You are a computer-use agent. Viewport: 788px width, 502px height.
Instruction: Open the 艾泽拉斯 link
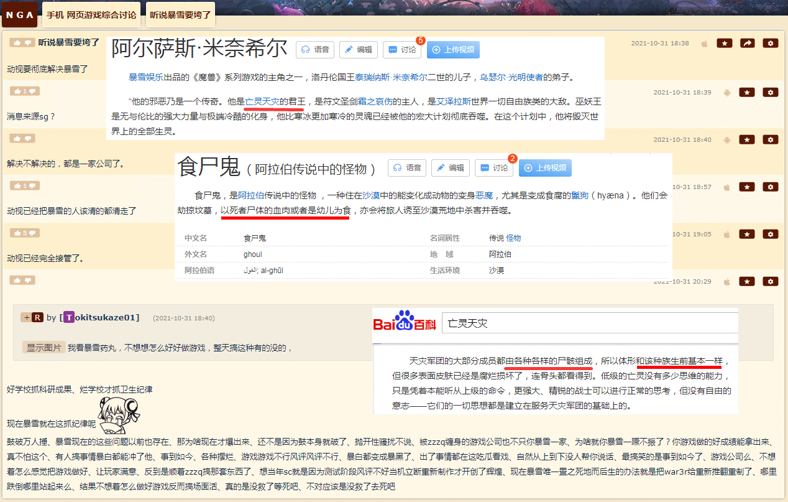tap(453, 101)
